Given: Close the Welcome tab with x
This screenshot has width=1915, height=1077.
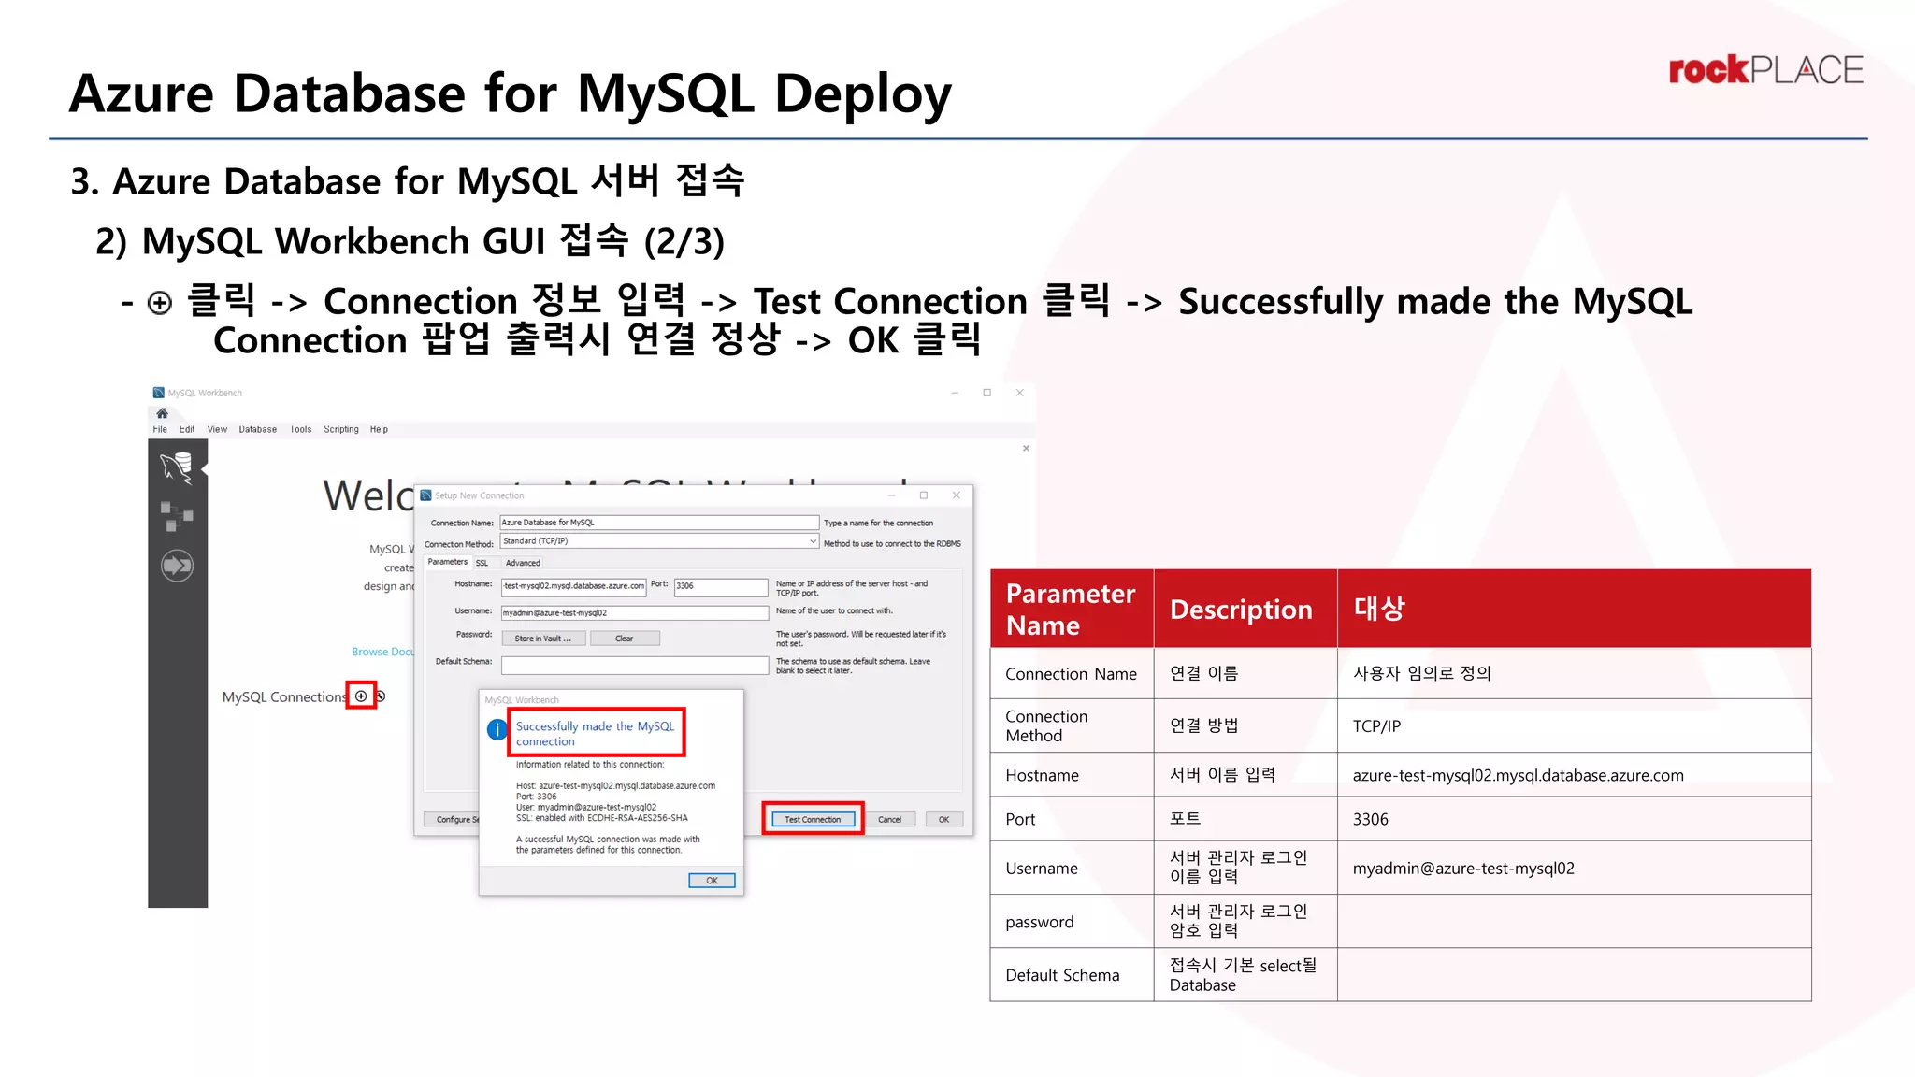Looking at the screenshot, I should click(x=1026, y=449).
